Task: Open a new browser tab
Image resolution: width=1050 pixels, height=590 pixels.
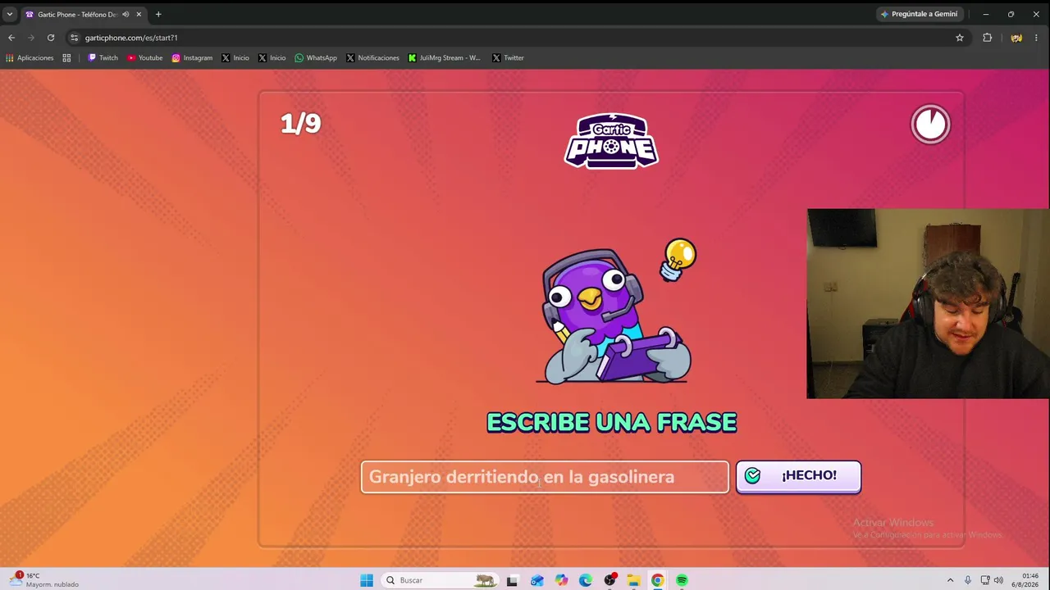Action: tap(158, 14)
